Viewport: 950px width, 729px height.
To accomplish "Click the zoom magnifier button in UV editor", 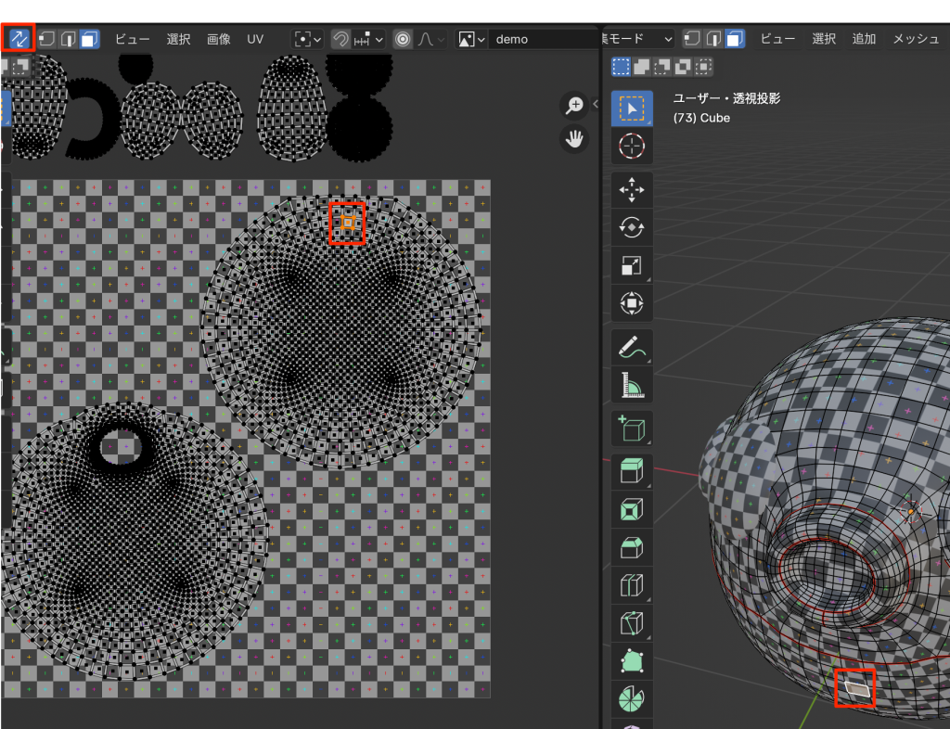I will [x=575, y=106].
